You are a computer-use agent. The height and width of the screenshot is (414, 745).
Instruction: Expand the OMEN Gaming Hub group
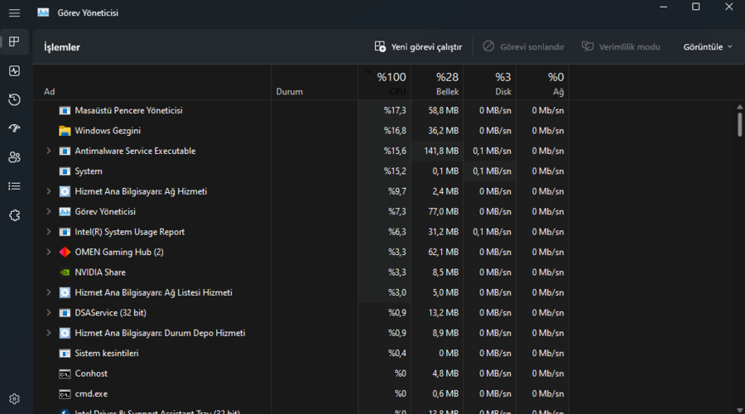[x=48, y=252]
